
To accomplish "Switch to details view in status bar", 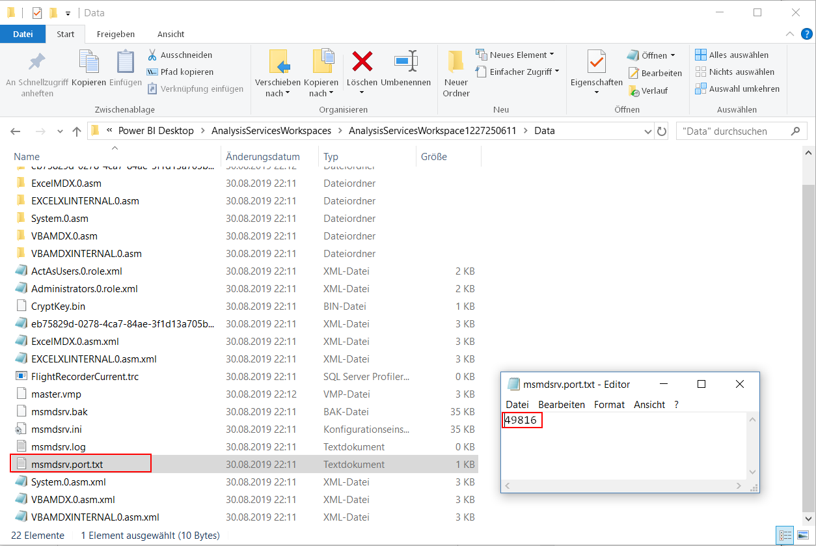I will click(785, 536).
